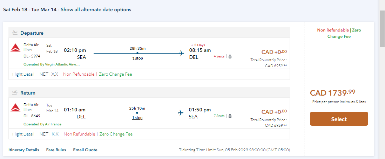Image resolution: width=385 pixels, height=159 pixels.
Task: Click the Return header plane icon
Action: click(x=15, y=93)
